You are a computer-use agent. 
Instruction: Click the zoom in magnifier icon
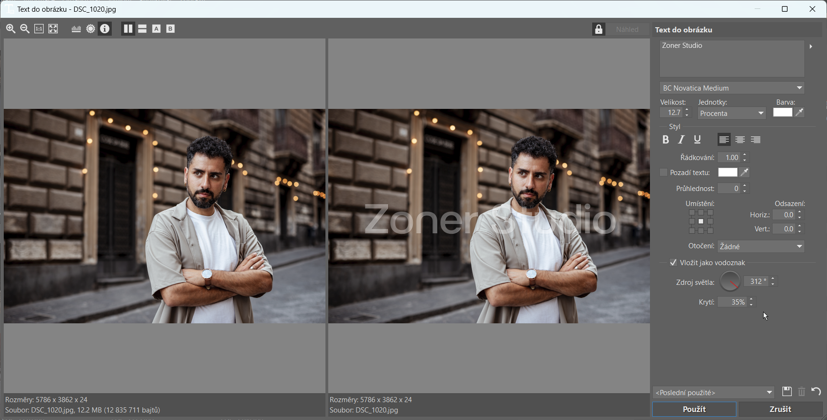pyautogui.click(x=11, y=29)
